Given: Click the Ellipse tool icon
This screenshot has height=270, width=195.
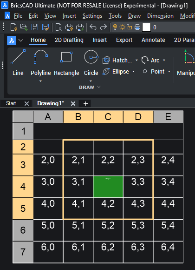Looking at the screenshot, I should pos(106,72).
